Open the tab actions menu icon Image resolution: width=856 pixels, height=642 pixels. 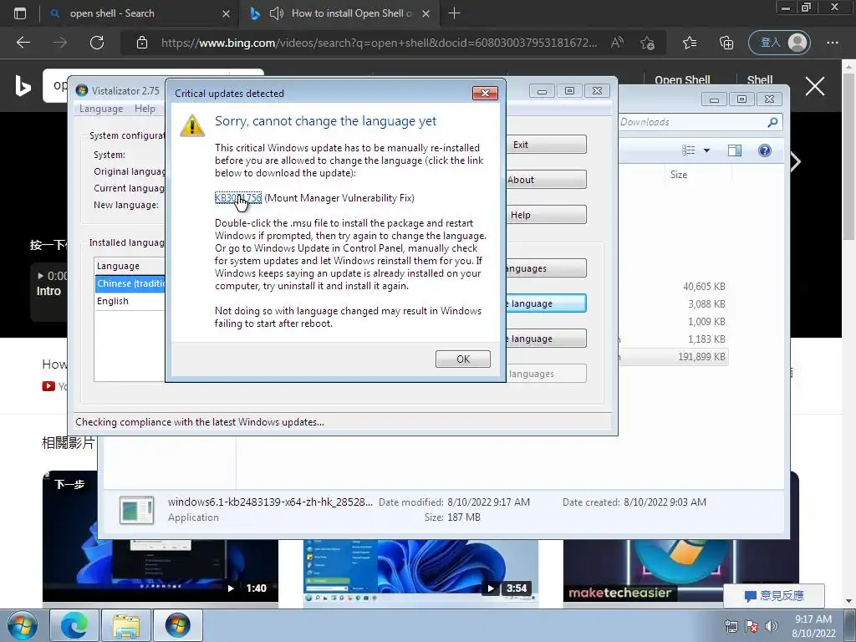coord(20,13)
